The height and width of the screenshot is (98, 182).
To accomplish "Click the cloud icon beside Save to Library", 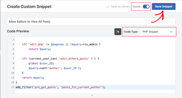I will (107, 7).
